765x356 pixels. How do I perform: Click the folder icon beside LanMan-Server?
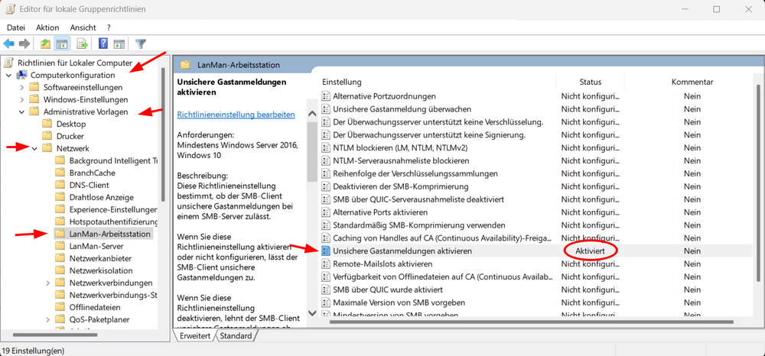60,247
